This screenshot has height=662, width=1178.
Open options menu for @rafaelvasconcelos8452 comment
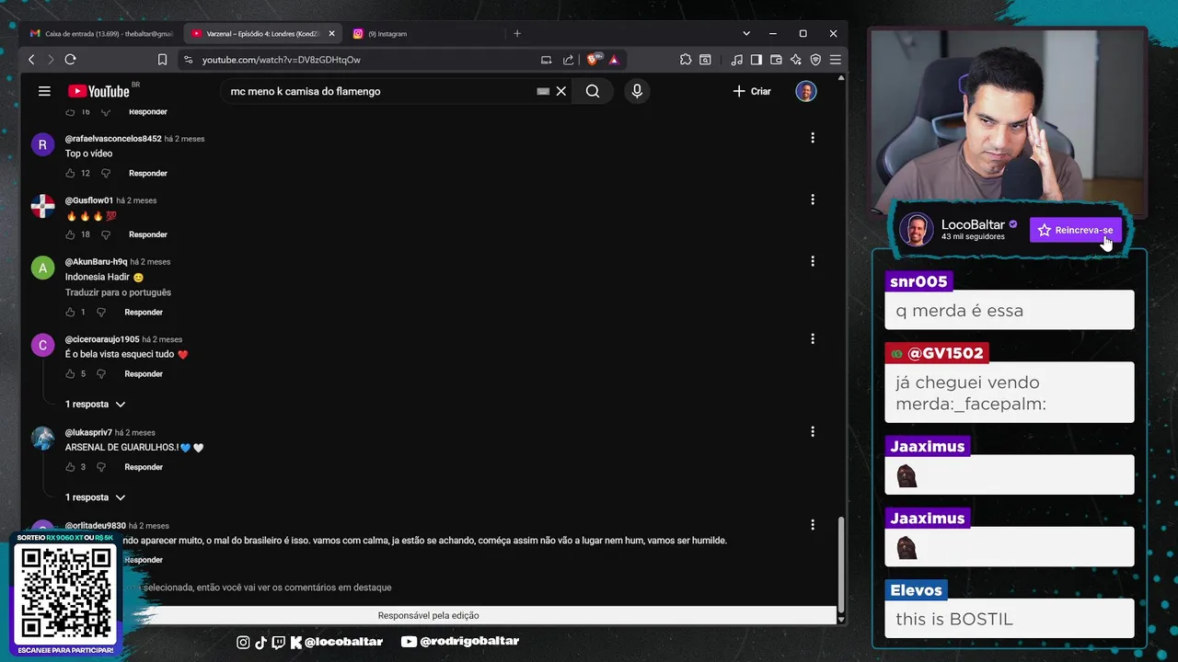(x=812, y=138)
